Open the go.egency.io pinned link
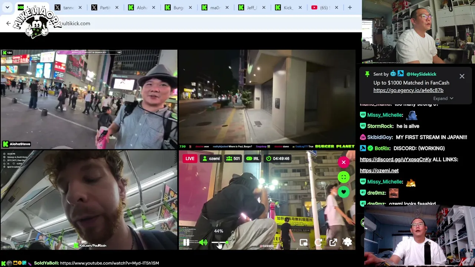The width and height of the screenshot is (475, 267). tap(408, 90)
